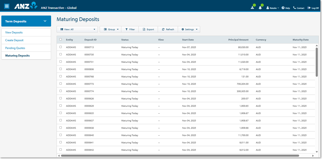This screenshot has width=322, height=159.
Task: Collapse the Term Deposits section
Action: pyautogui.click(x=46, y=21)
